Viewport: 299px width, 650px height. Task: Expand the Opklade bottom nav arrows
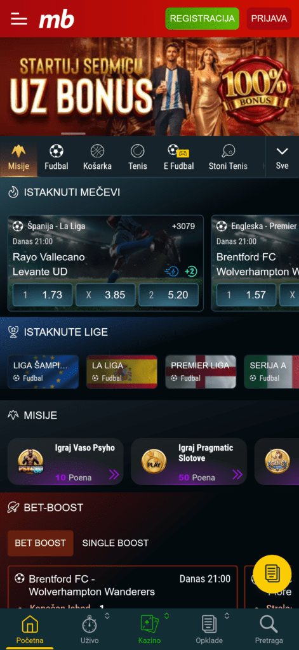(227, 616)
